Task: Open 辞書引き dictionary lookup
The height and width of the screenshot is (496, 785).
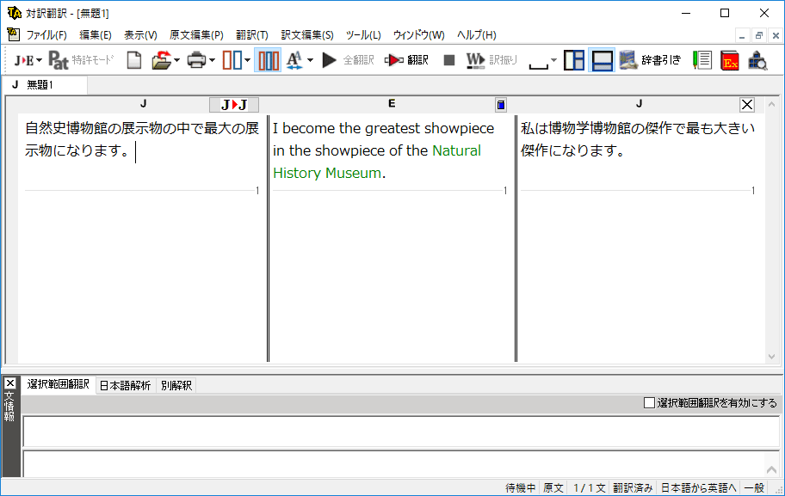Action: tap(650, 60)
